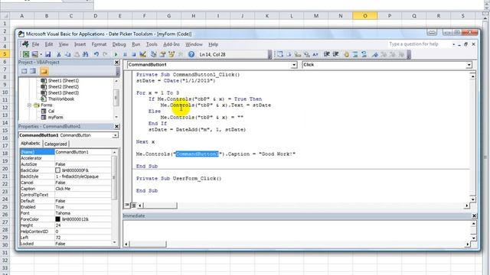The height and width of the screenshot is (275, 490).
Task: Indent the selected code lines
Action: (x=327, y=54)
